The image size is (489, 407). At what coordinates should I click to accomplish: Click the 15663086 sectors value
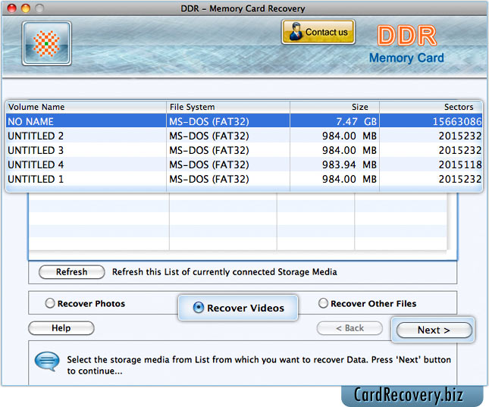[x=457, y=121]
